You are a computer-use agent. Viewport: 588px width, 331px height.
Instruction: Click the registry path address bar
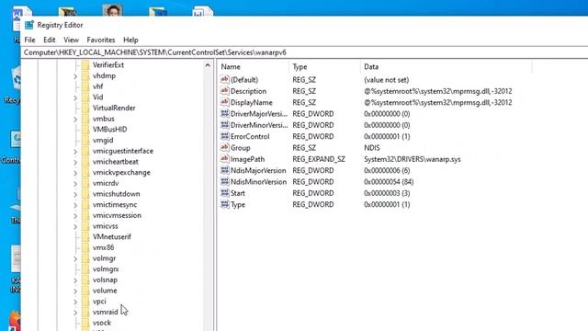pos(304,52)
